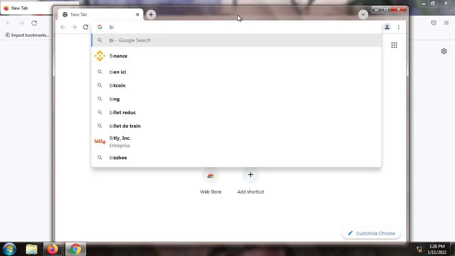Switch to the Chrome 'New Tab' tab

tap(100, 15)
